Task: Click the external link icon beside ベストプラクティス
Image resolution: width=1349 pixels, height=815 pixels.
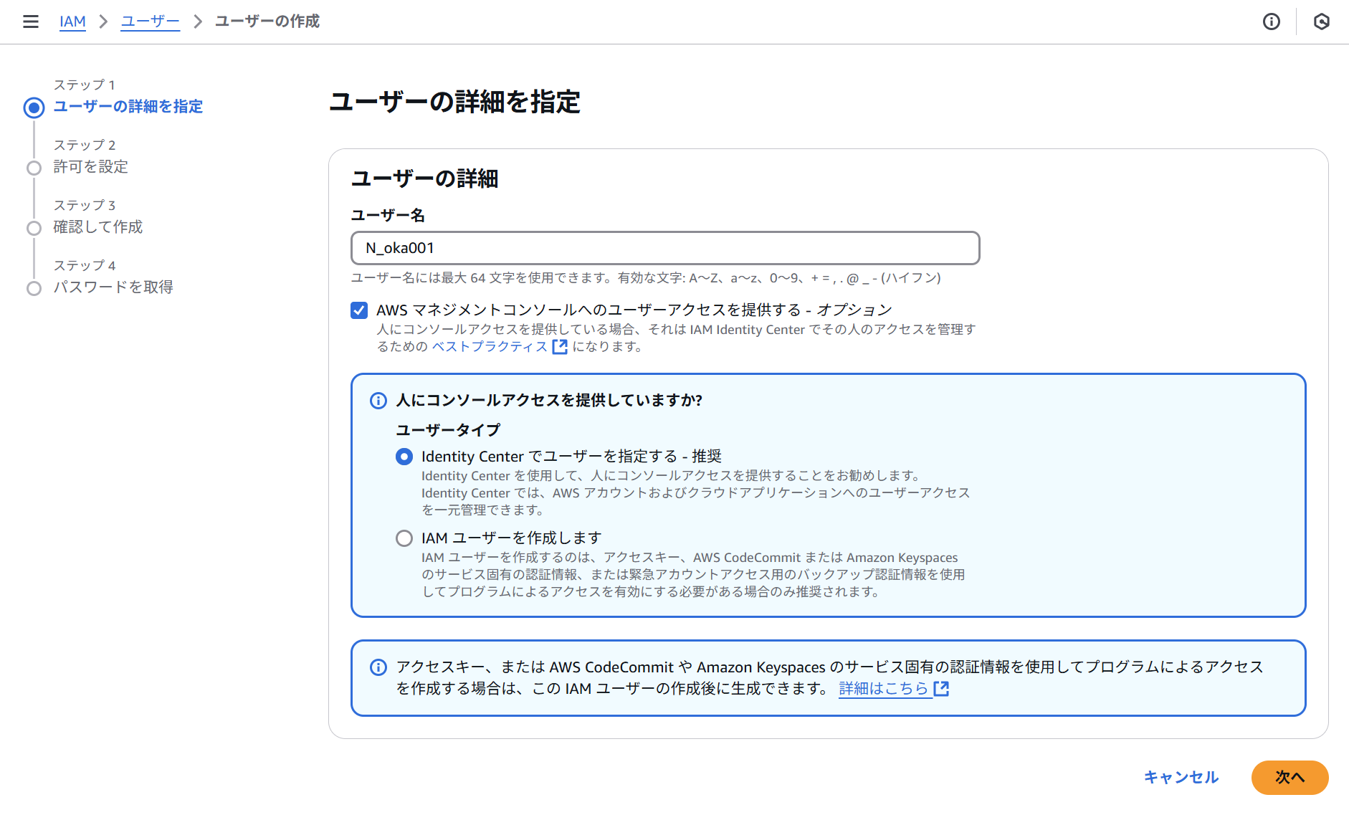Action: pos(560,347)
